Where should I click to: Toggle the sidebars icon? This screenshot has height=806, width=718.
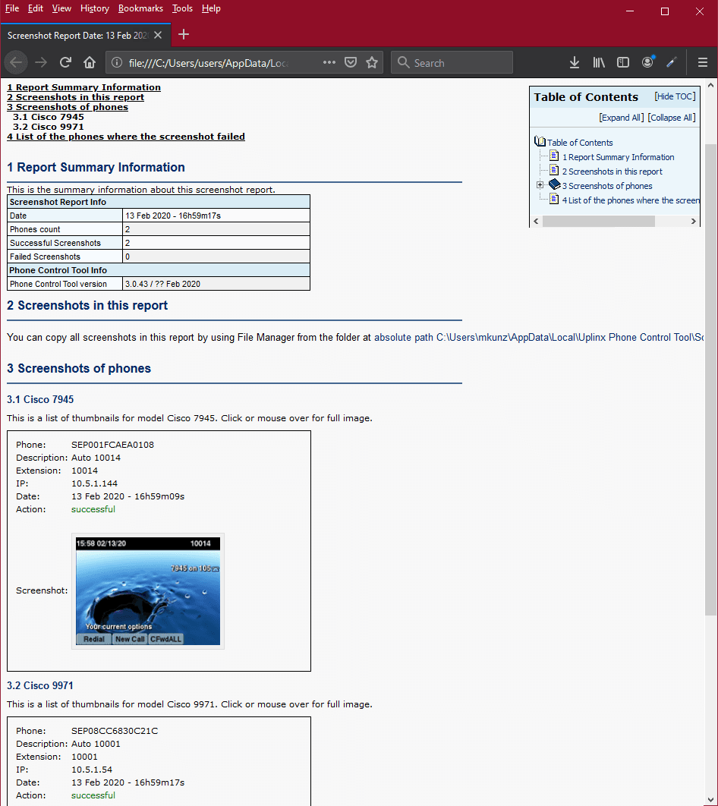point(623,63)
